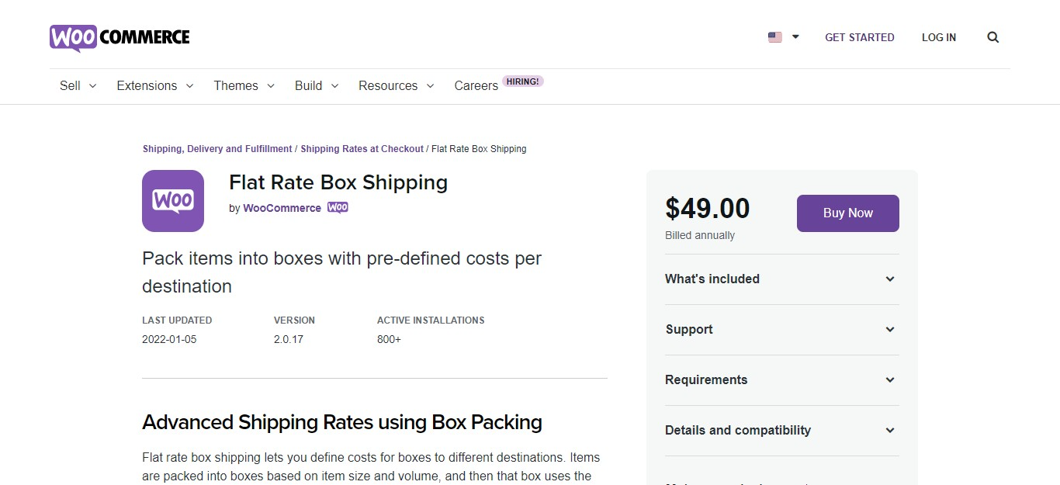The height and width of the screenshot is (485, 1060).
Task: Click the GET STARTED link
Action: [860, 37]
